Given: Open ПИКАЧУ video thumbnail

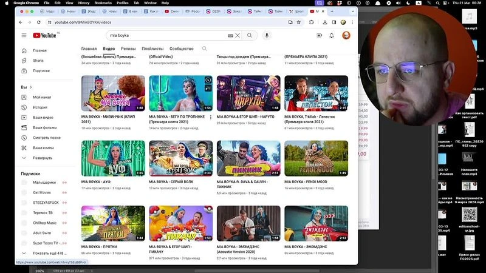Looking at the screenshot, I should (180, 223).
